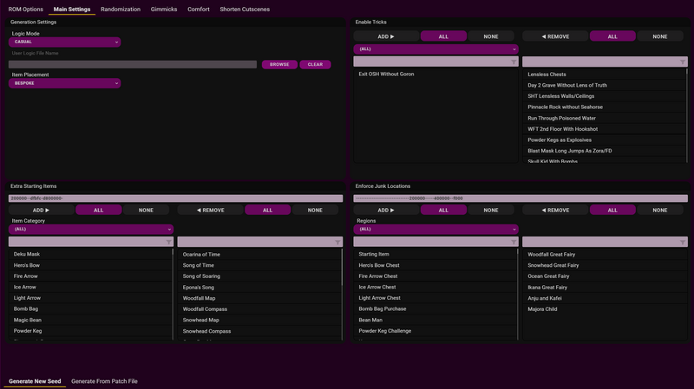Select the Comfort tab

199,9
